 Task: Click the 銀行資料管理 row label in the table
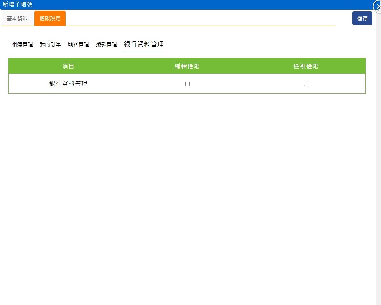coord(68,84)
